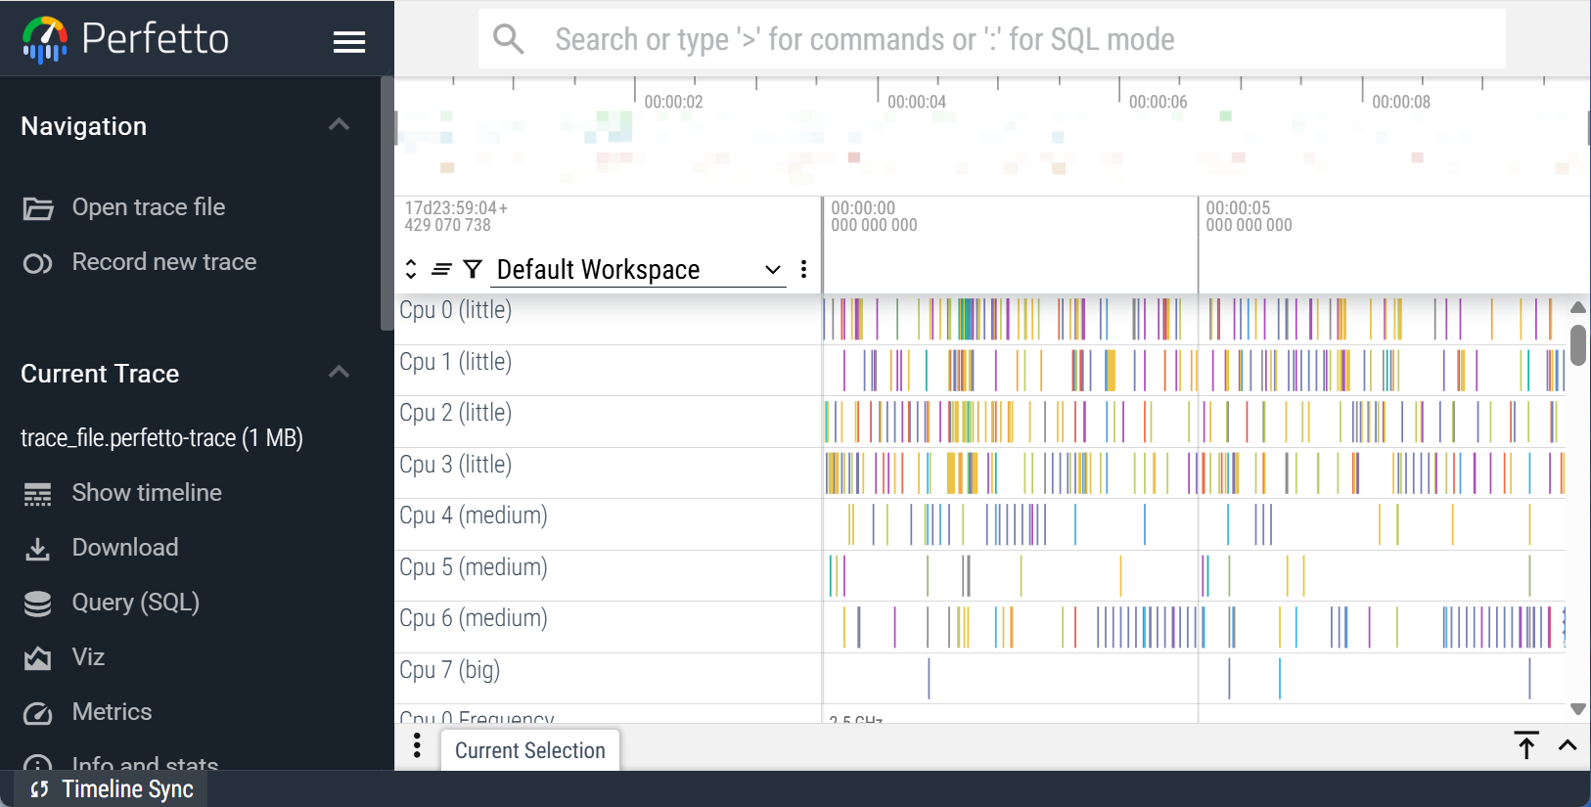Click the Perfetto logo icon

[45, 39]
